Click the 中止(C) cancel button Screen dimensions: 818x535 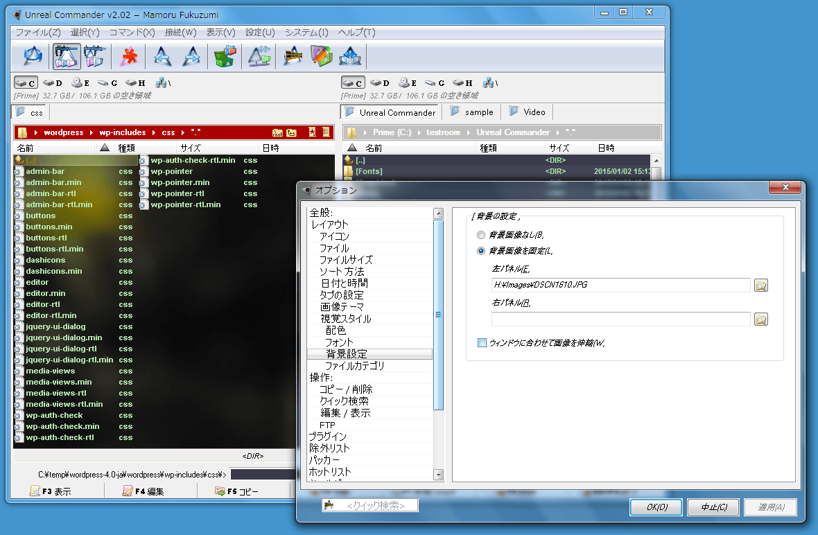click(713, 507)
